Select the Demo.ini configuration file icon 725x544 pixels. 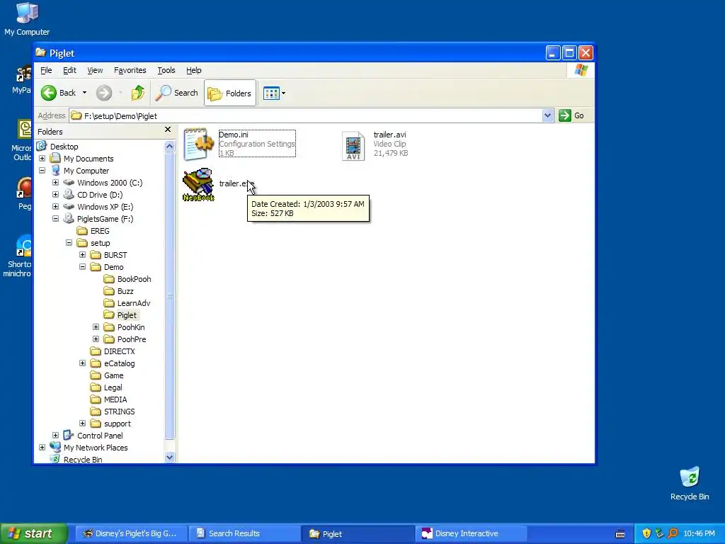click(x=198, y=144)
